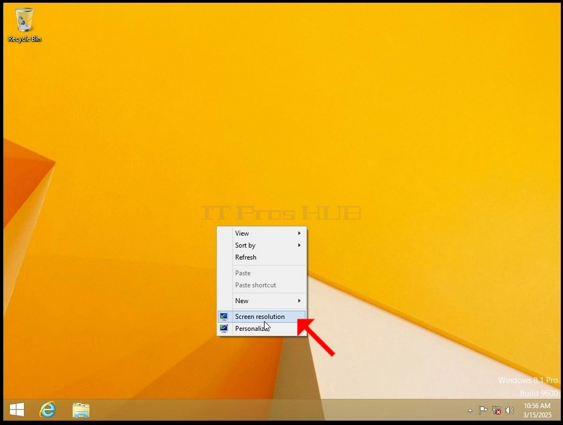Image resolution: width=563 pixels, height=425 pixels.
Task: Open the Action Center flag icon
Action: pos(483,410)
